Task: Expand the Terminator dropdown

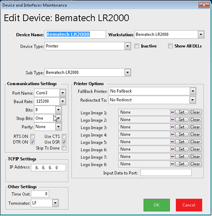Action: [55, 203]
